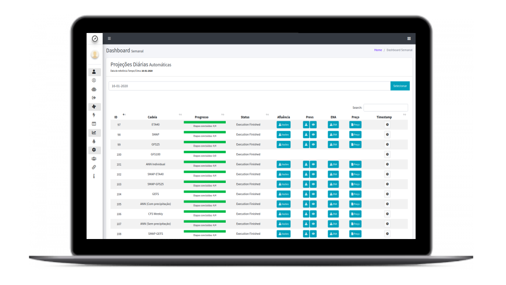The height and width of the screenshot is (285, 506).
Task: Sort by the Timestamp column header
Action: [384, 117]
